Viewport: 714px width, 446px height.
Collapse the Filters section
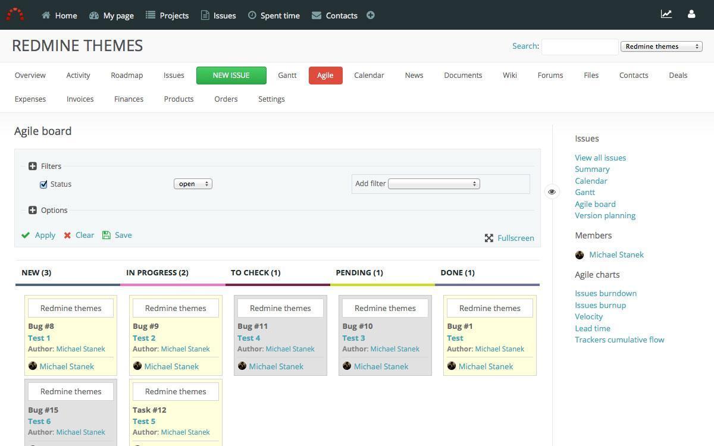tap(33, 167)
